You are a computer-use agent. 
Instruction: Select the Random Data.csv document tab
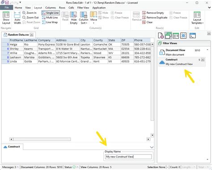tap(18, 35)
